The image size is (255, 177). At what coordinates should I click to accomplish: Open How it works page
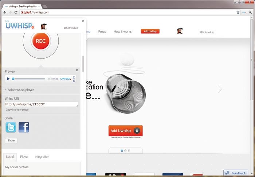click(x=123, y=32)
